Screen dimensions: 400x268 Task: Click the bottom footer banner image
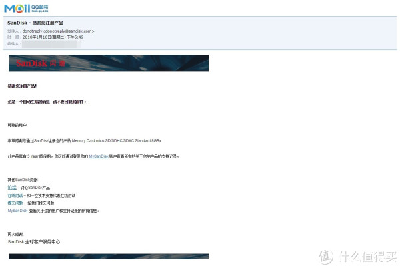click(x=108, y=256)
